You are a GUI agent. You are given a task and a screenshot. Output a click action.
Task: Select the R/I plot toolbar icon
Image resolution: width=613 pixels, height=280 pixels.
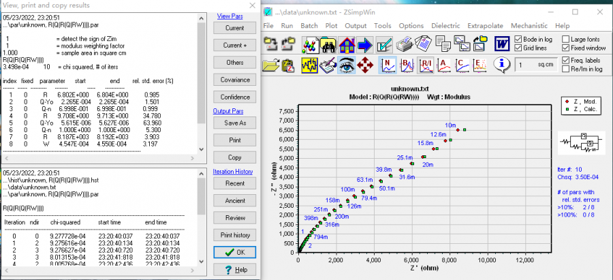click(426, 65)
